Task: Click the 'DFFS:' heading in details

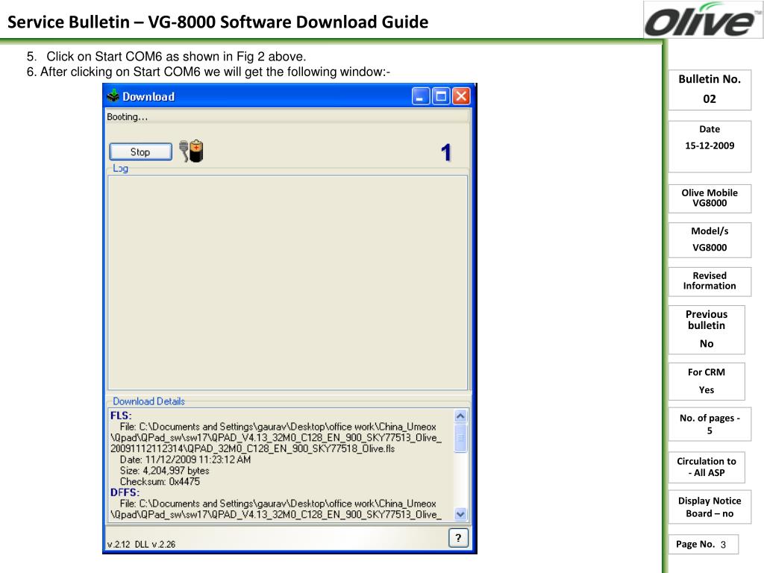Action: click(125, 492)
